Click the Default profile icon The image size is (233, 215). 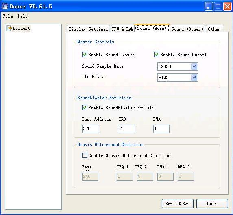(9, 28)
